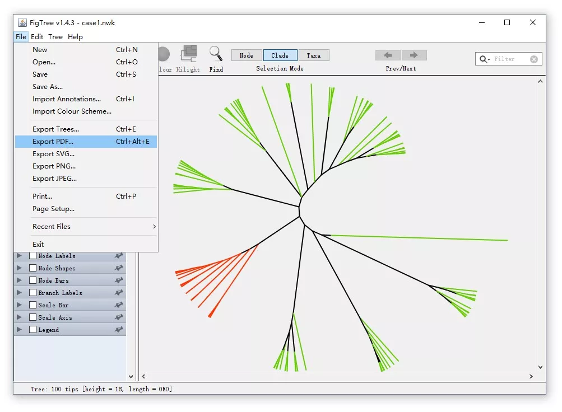Select Page Setup... menu entry
The width and height of the screenshot is (562, 412).
(86, 209)
